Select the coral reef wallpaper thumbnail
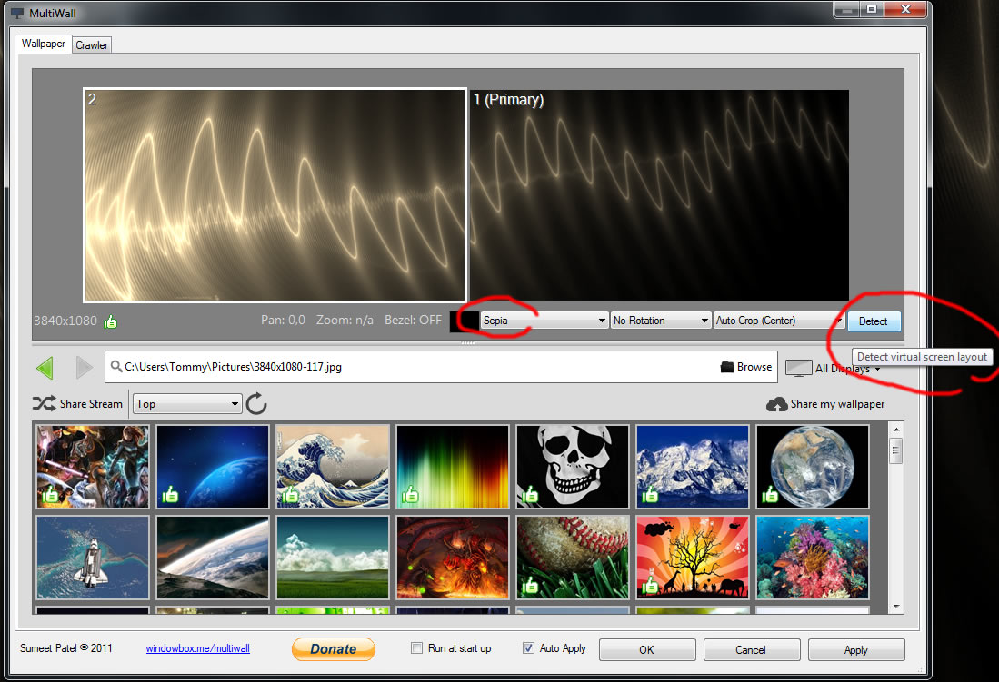This screenshot has height=682, width=999. point(813,558)
